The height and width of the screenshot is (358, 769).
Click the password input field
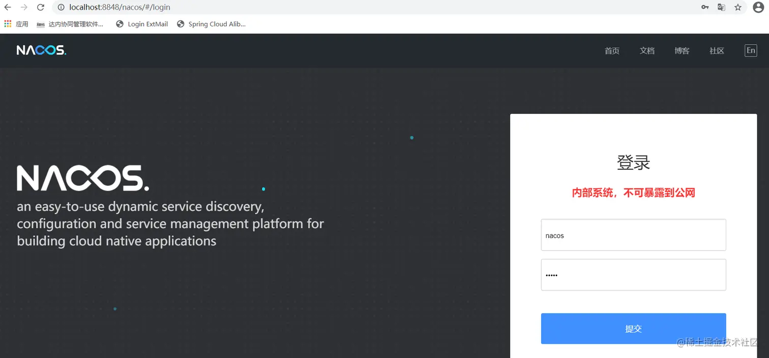click(x=633, y=275)
